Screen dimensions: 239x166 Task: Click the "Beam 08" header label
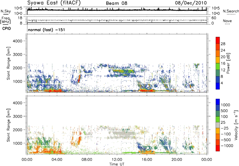pos(117,3)
